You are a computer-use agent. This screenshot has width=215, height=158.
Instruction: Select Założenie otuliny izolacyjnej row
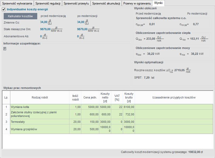tap(108, 114)
